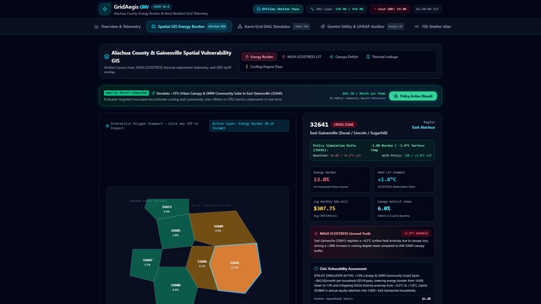Click the map icon on Spatial GIS tab

(x=154, y=27)
